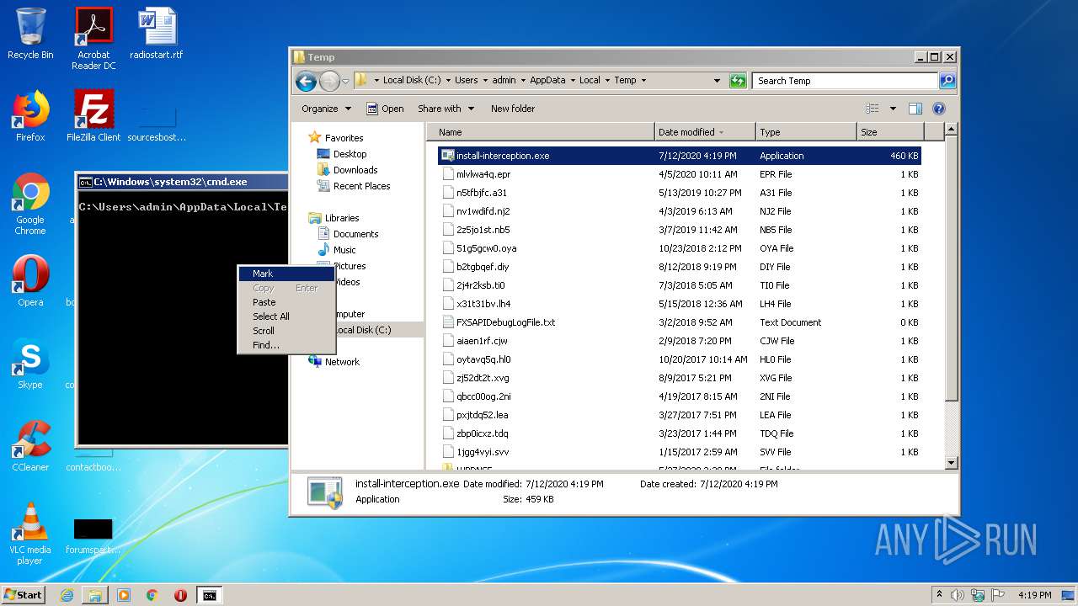This screenshot has width=1078, height=606.
Task: Click the refresh button beside address bar
Action: [738, 81]
